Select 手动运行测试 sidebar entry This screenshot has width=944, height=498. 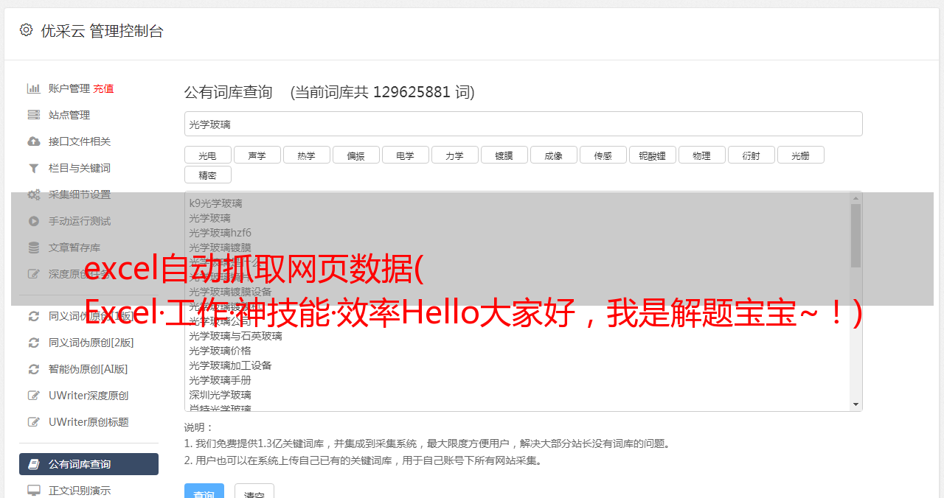80,221
